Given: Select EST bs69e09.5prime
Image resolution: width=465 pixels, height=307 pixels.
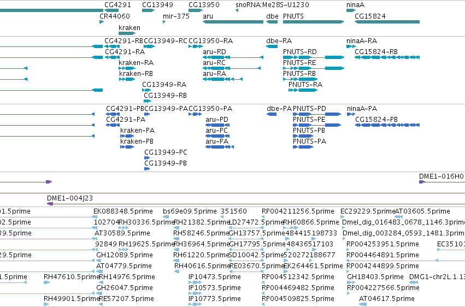Looking at the screenshot, I should [190, 211].
